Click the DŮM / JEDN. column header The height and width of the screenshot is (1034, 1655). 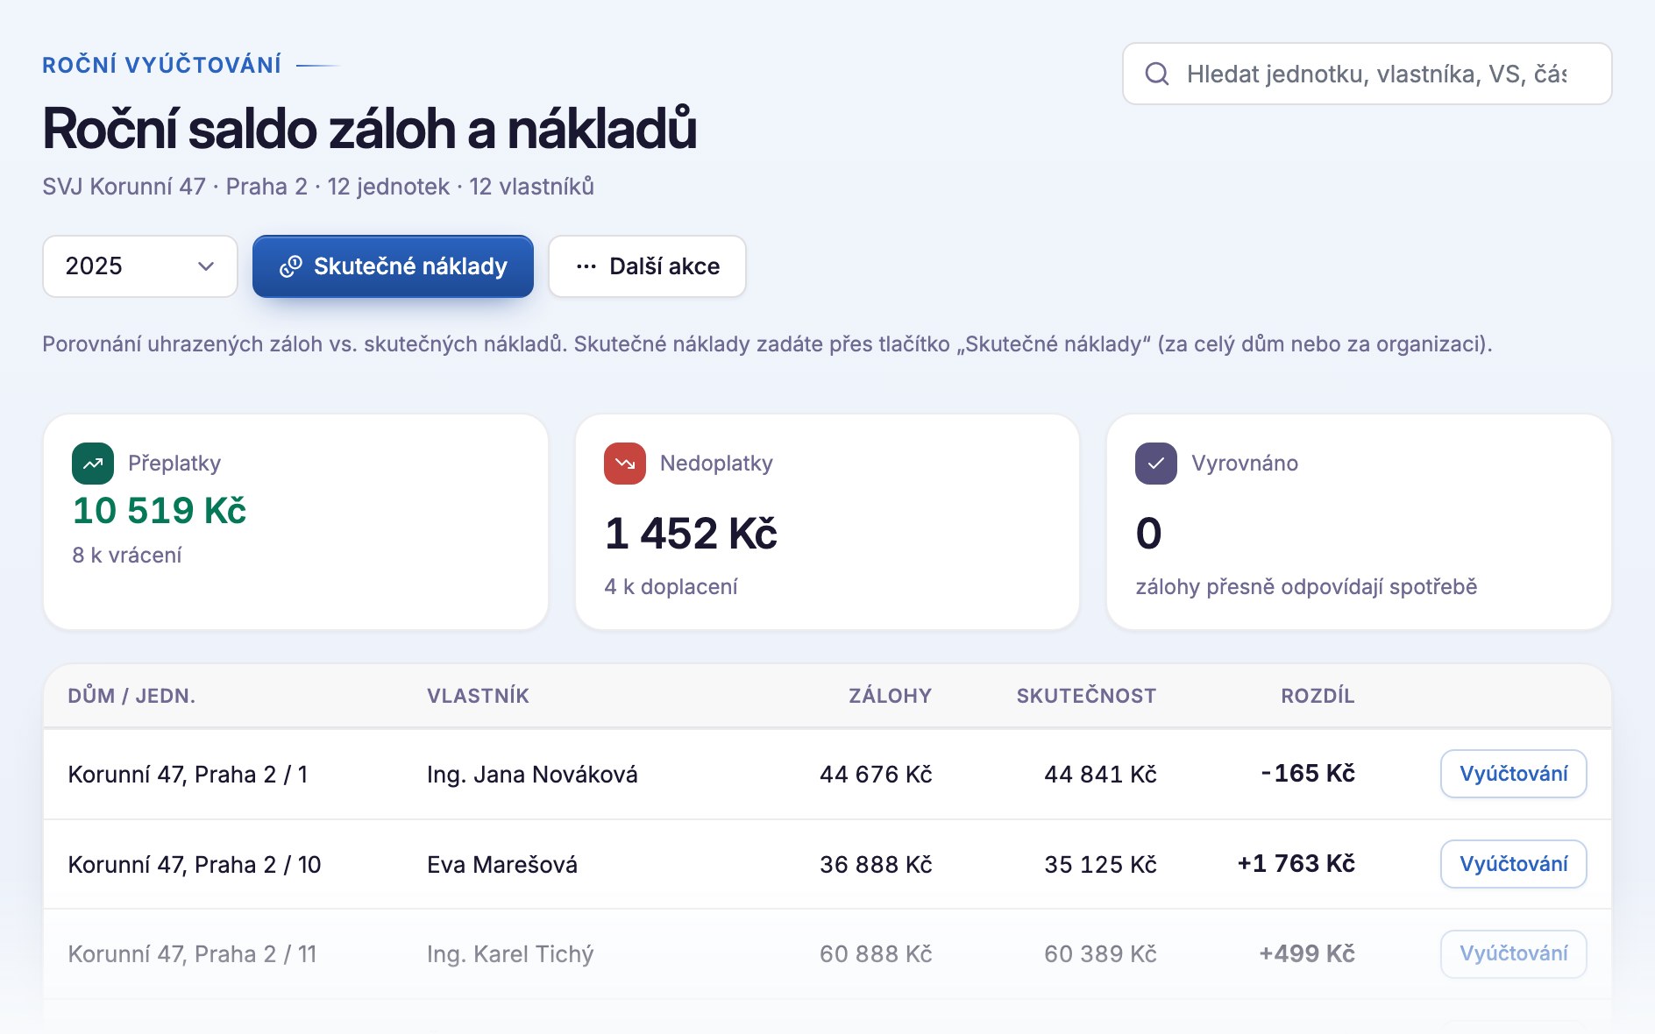pyautogui.click(x=131, y=696)
